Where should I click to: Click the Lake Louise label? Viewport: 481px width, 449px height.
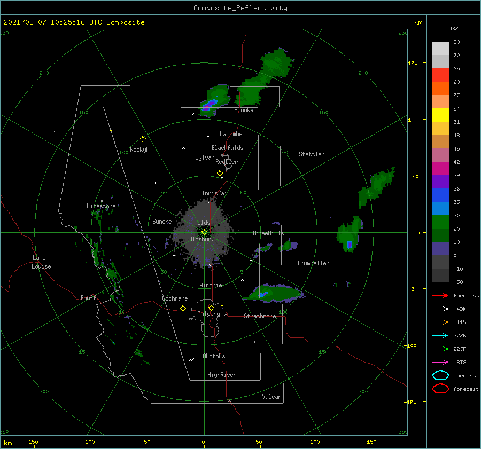click(41, 262)
